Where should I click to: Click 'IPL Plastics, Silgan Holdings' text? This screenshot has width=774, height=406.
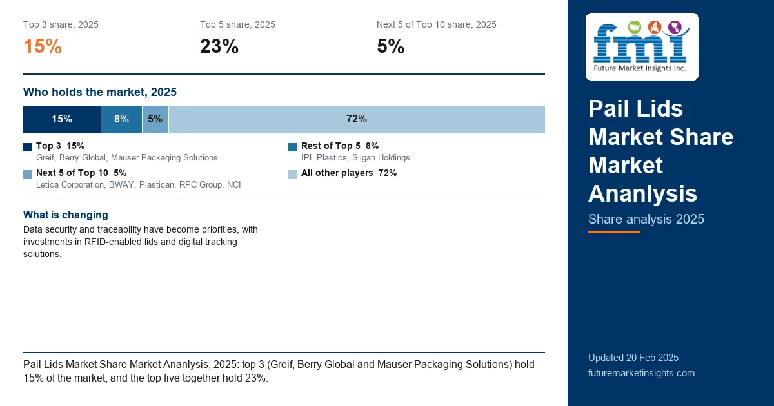tap(355, 157)
